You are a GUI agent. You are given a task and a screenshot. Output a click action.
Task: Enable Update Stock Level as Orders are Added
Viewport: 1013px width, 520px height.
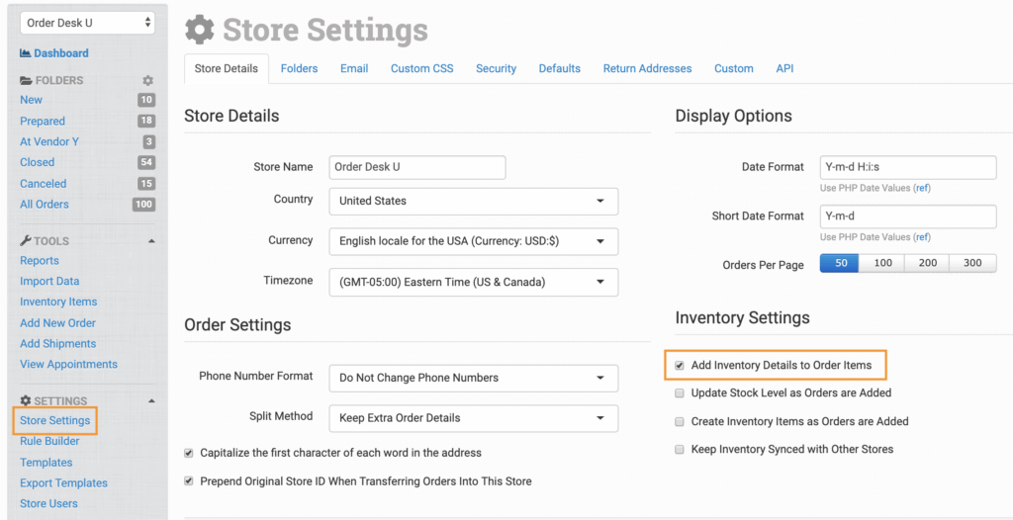click(680, 393)
